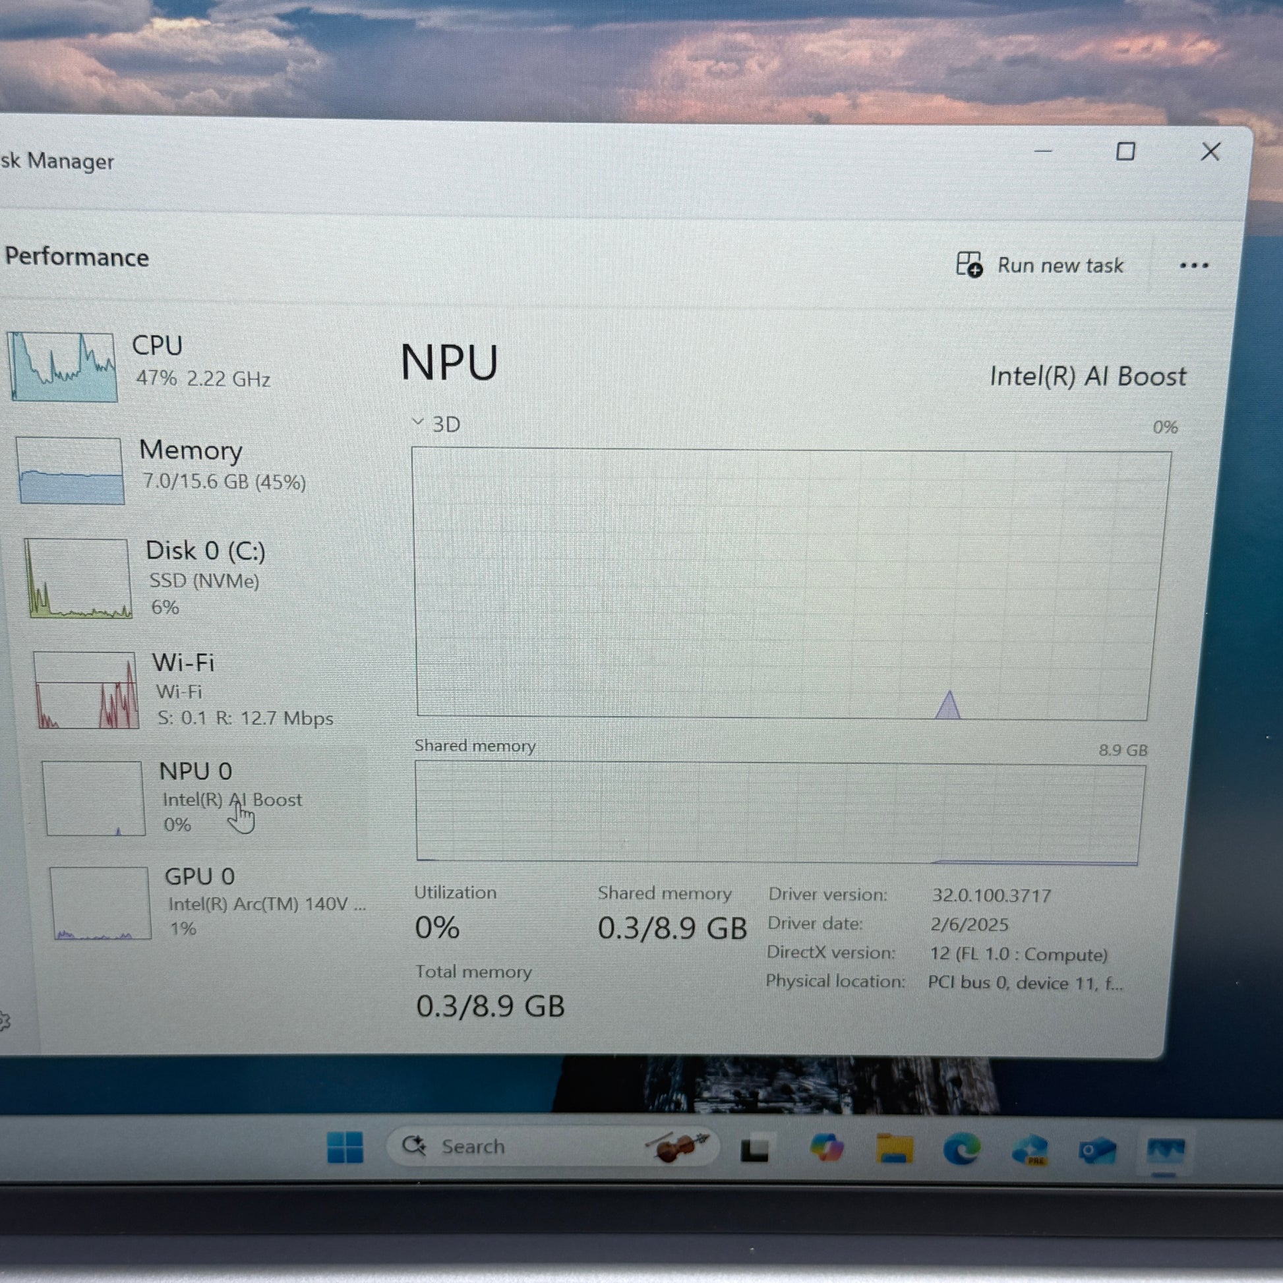Expand the 3D engine dropdown chevron
This screenshot has width=1283, height=1283.
coord(418,422)
